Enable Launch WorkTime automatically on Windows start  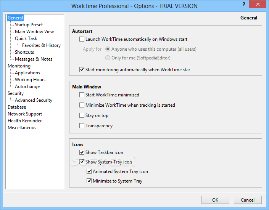pos(82,39)
